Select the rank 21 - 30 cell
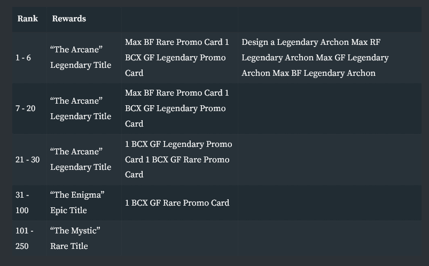The width and height of the screenshot is (429, 266). [x=29, y=160]
